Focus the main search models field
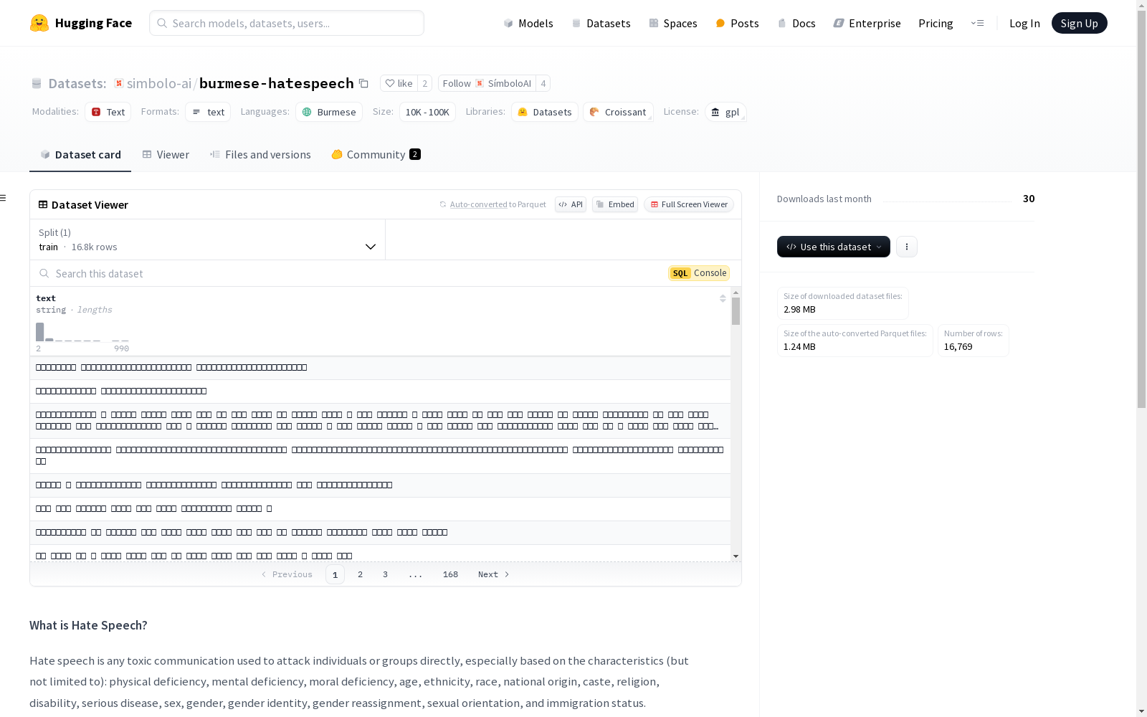 pos(287,23)
